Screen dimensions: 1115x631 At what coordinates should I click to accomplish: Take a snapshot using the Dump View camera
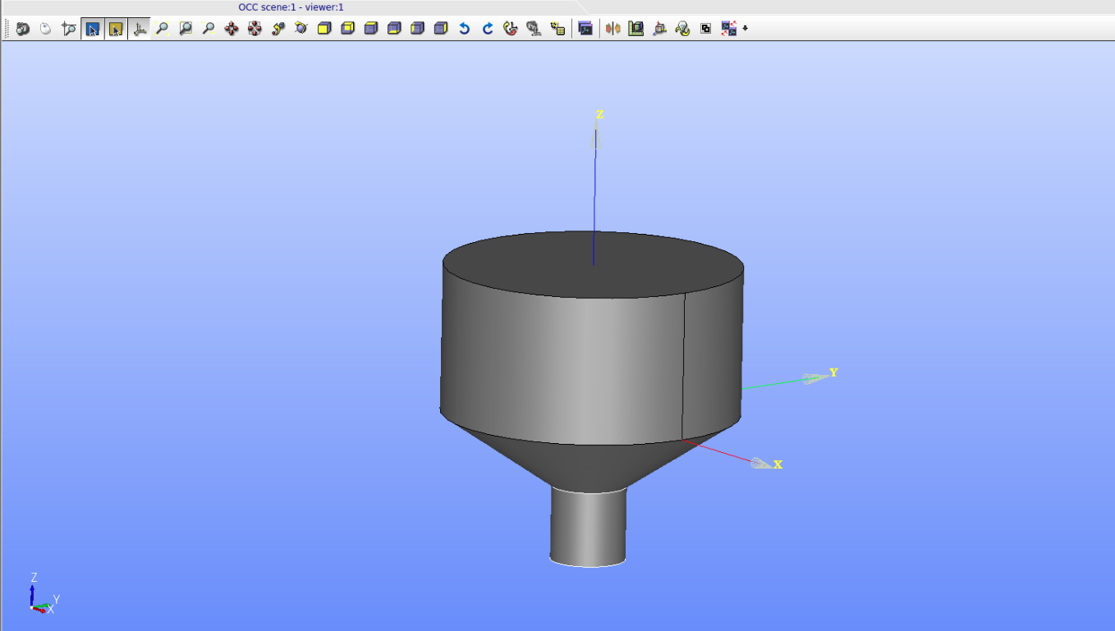click(23, 29)
